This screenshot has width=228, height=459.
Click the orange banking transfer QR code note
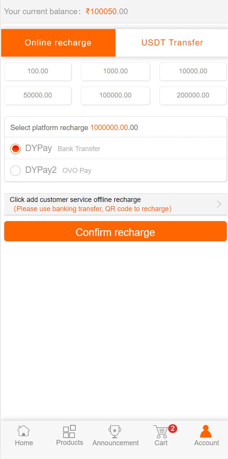(x=93, y=209)
